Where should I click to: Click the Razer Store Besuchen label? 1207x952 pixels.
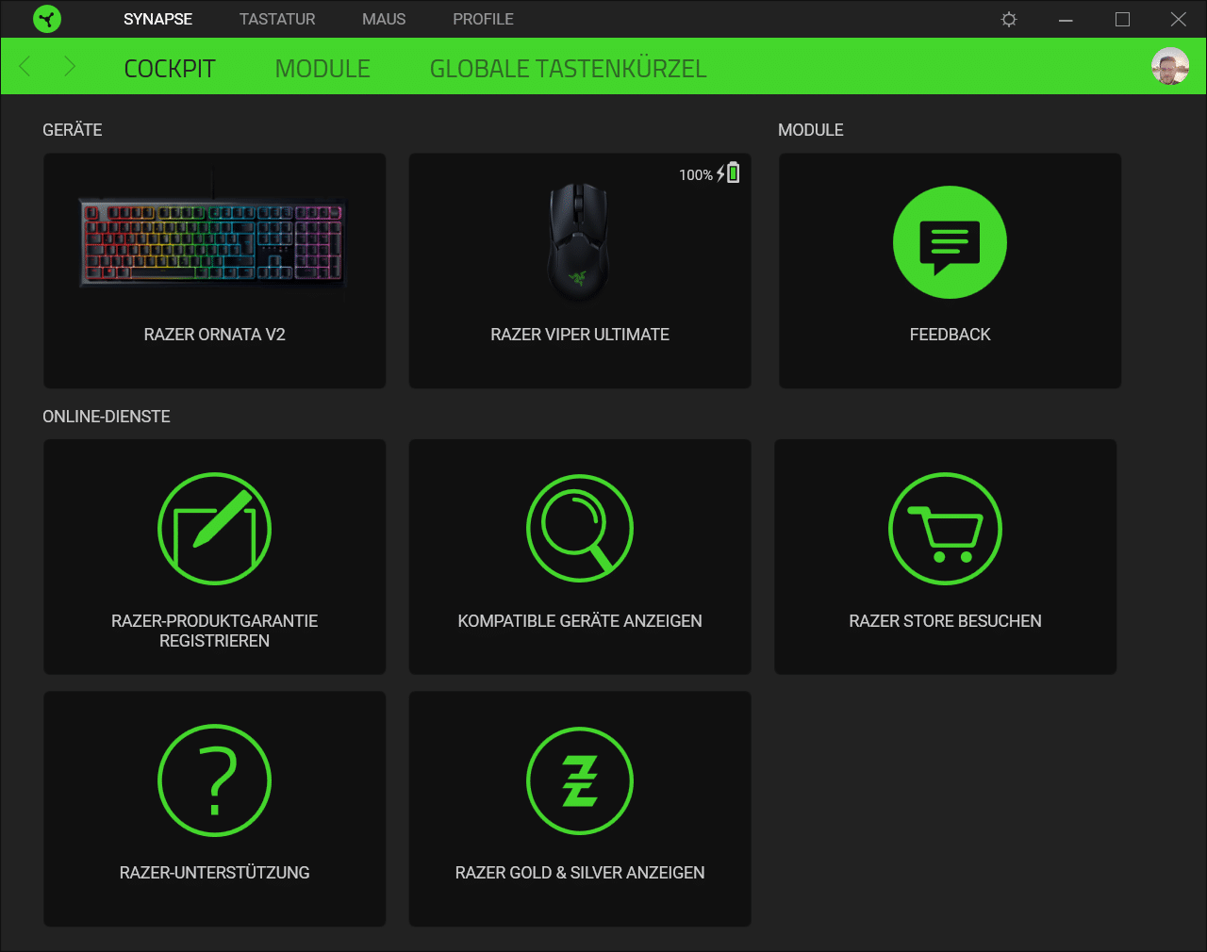pyautogui.click(x=945, y=621)
